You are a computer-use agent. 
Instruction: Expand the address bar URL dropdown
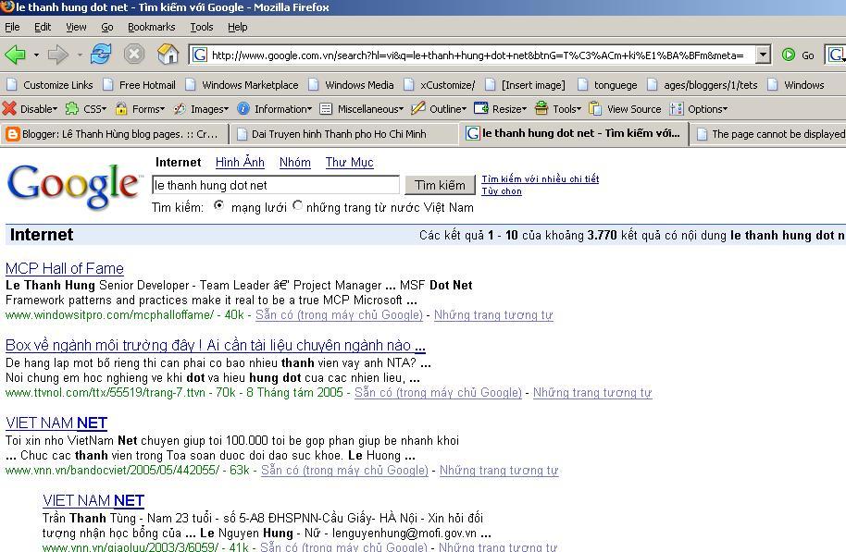[763, 55]
